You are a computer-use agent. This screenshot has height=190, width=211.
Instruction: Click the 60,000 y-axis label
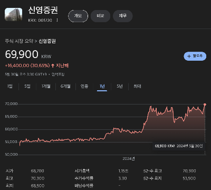(x=11, y=129)
